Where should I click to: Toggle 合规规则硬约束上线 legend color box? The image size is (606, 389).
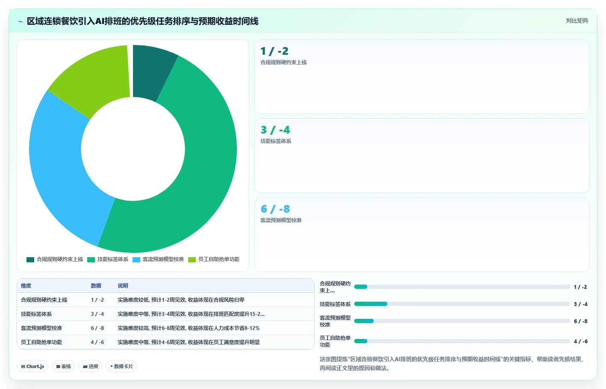[x=30, y=259]
